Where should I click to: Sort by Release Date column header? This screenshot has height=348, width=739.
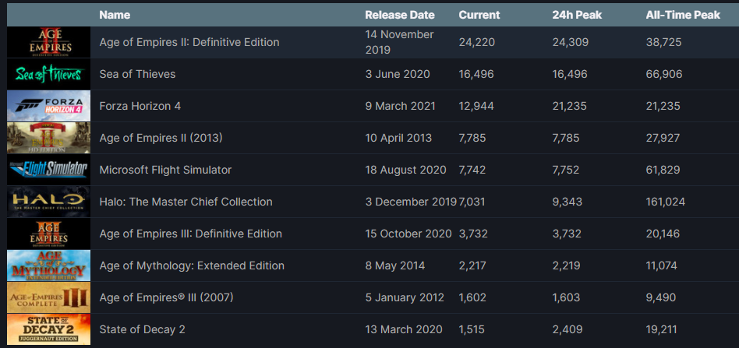pos(400,15)
